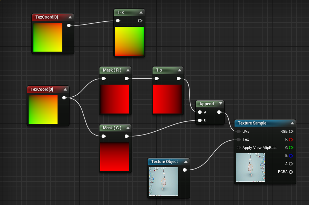Viewport: 309px width, 205px height.
Task: Select the red R output pin
Action: point(291,139)
